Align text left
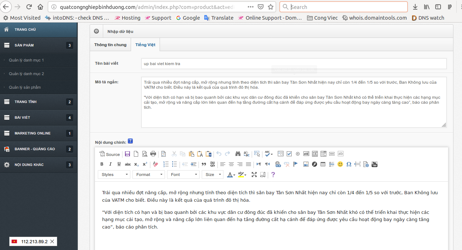The width and height of the screenshot is (462, 250). (223, 164)
